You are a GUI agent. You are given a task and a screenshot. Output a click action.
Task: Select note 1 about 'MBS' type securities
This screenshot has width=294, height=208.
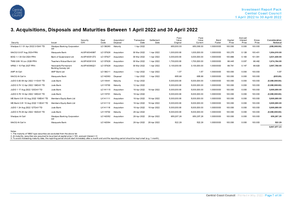tap(44, 134)
